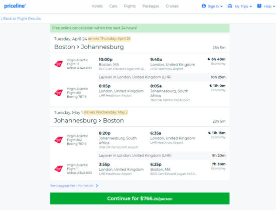Screen dimensions: 276x210
Task: Click Virgin Atlantic logo for Flight 11
Action: pyautogui.click(x=59, y=169)
